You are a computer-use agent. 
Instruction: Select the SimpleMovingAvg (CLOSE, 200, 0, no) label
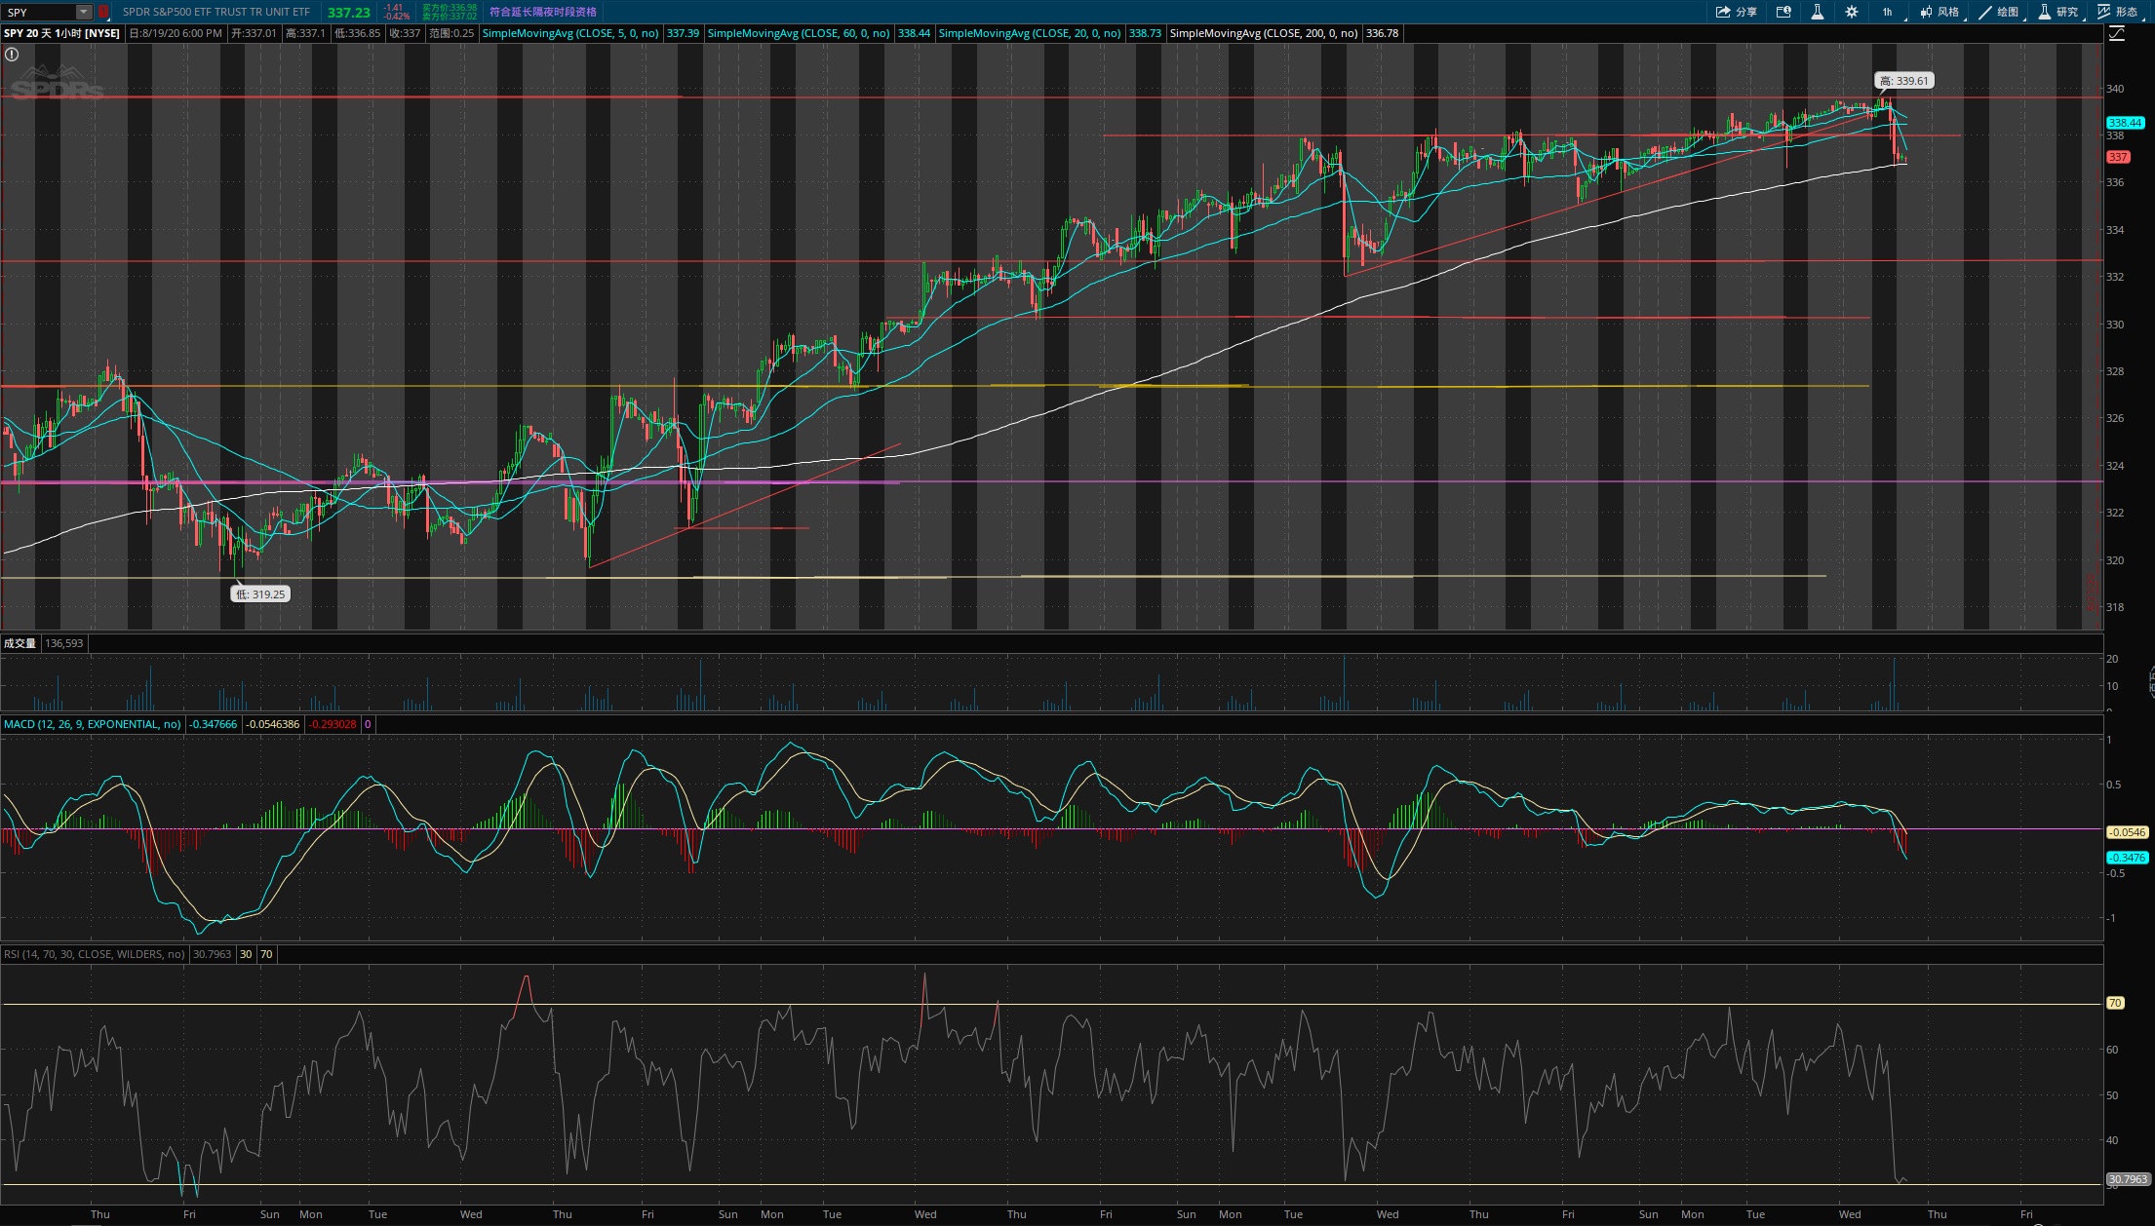point(1263,33)
